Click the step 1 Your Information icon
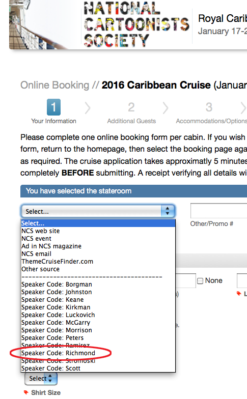This screenshot has width=247, height=399. tap(54, 107)
